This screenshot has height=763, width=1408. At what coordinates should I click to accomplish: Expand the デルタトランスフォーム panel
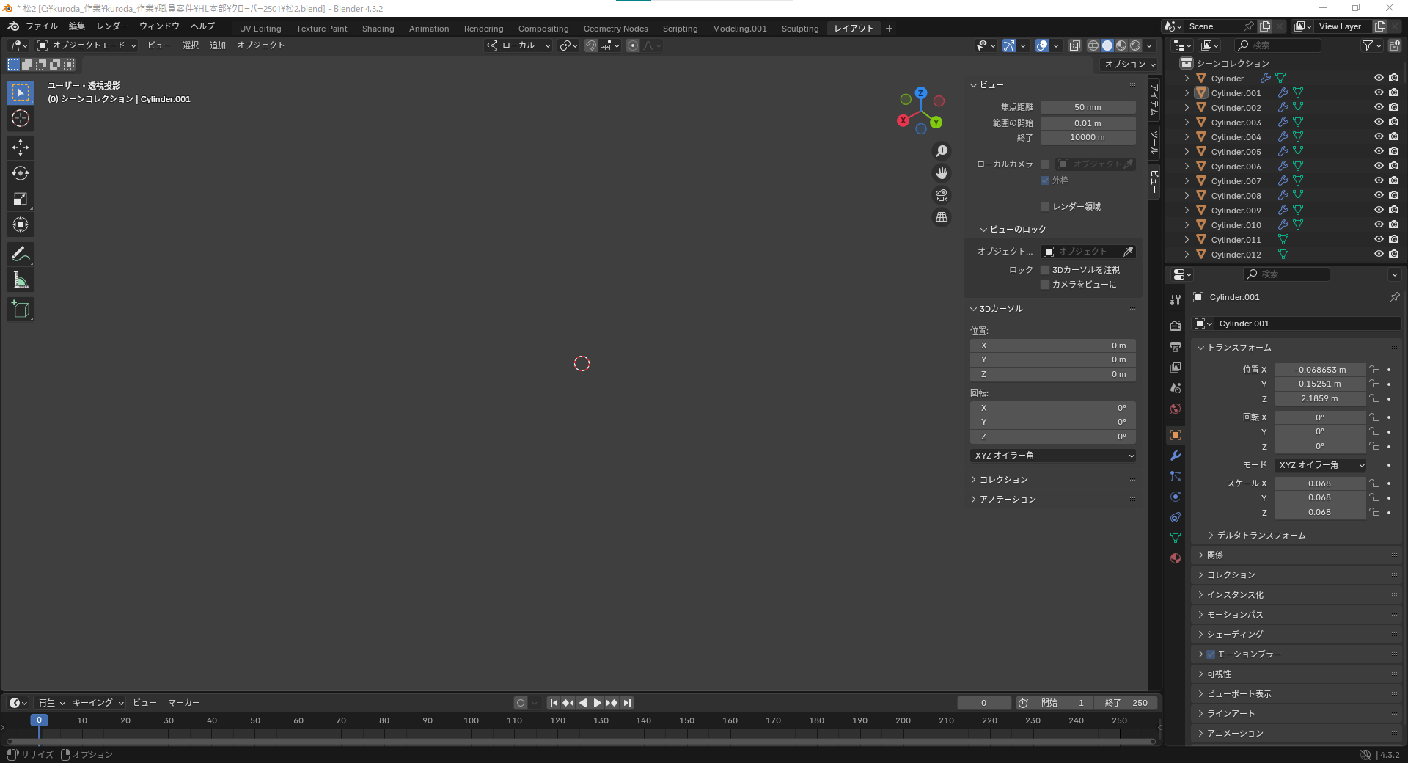[1261, 536]
